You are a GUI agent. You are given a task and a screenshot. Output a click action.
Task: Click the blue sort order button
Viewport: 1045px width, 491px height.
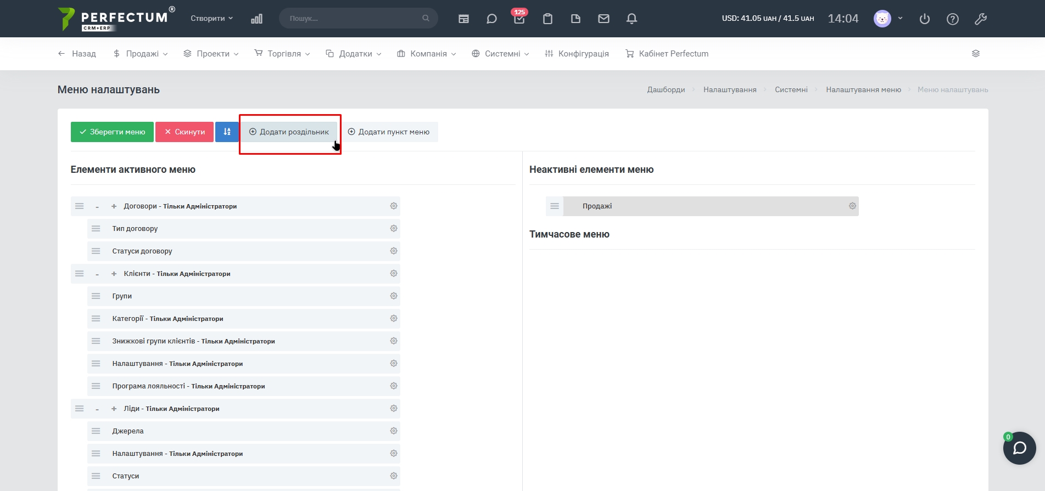(x=227, y=132)
